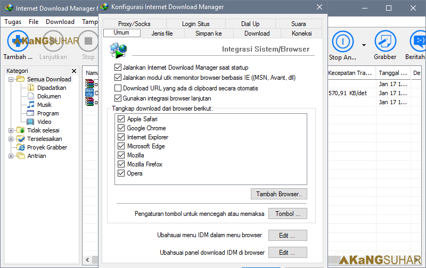Expand the Terselesaikan tree node
Viewport: 426px width, 268px height.
point(11,139)
